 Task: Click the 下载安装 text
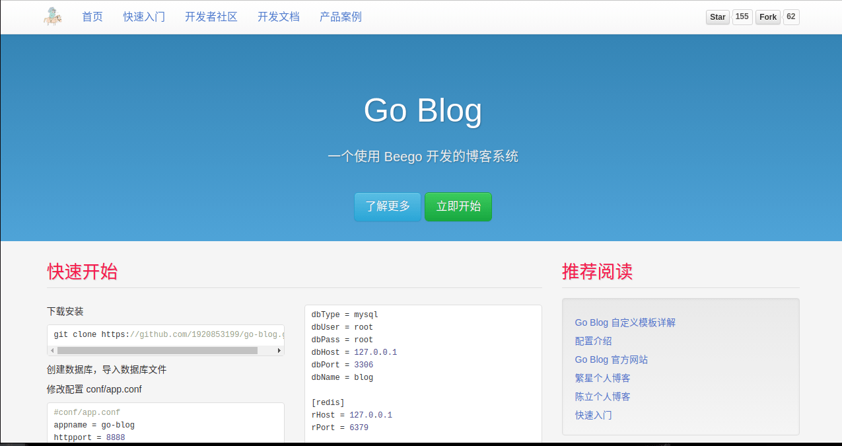65,311
